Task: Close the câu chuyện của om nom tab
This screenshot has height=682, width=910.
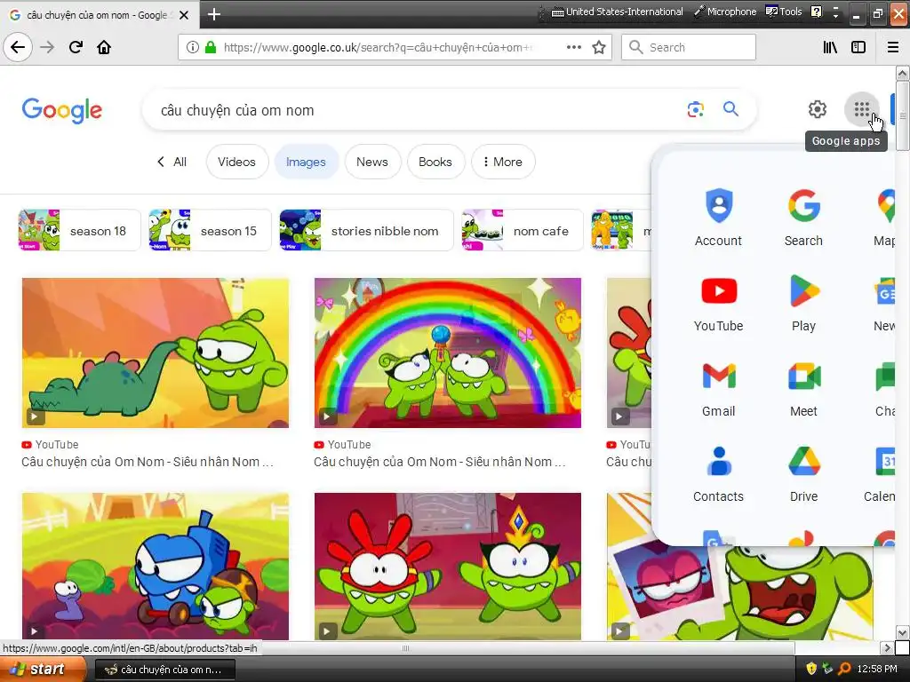Action: (x=184, y=15)
